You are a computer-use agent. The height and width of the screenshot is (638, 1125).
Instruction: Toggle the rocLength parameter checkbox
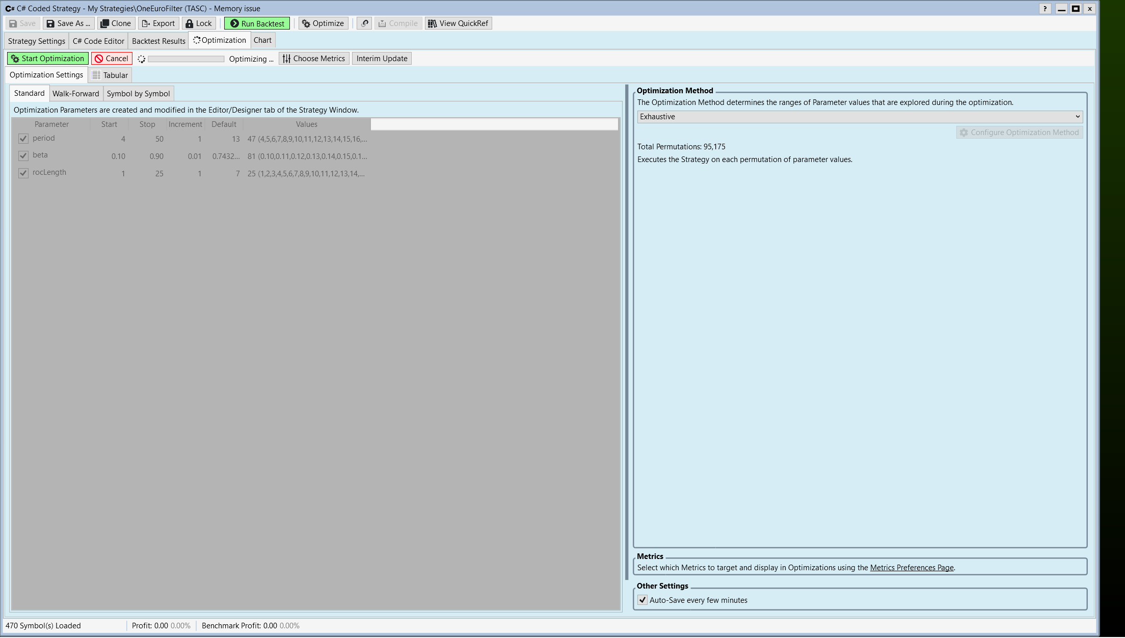(23, 173)
